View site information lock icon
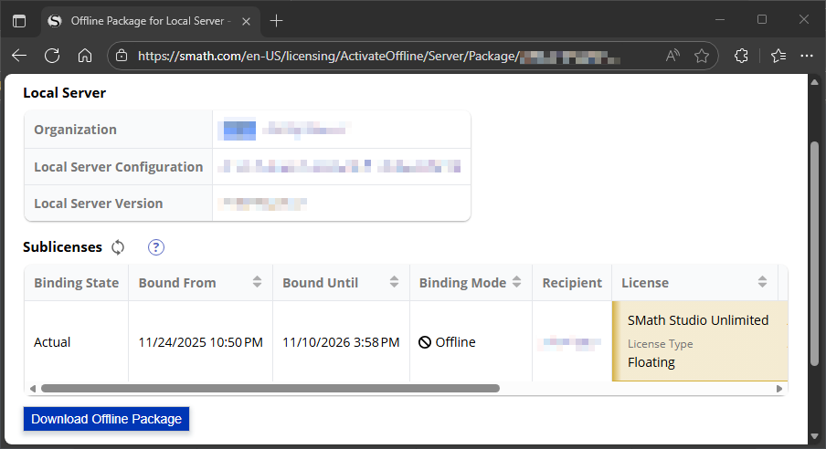 (122, 56)
